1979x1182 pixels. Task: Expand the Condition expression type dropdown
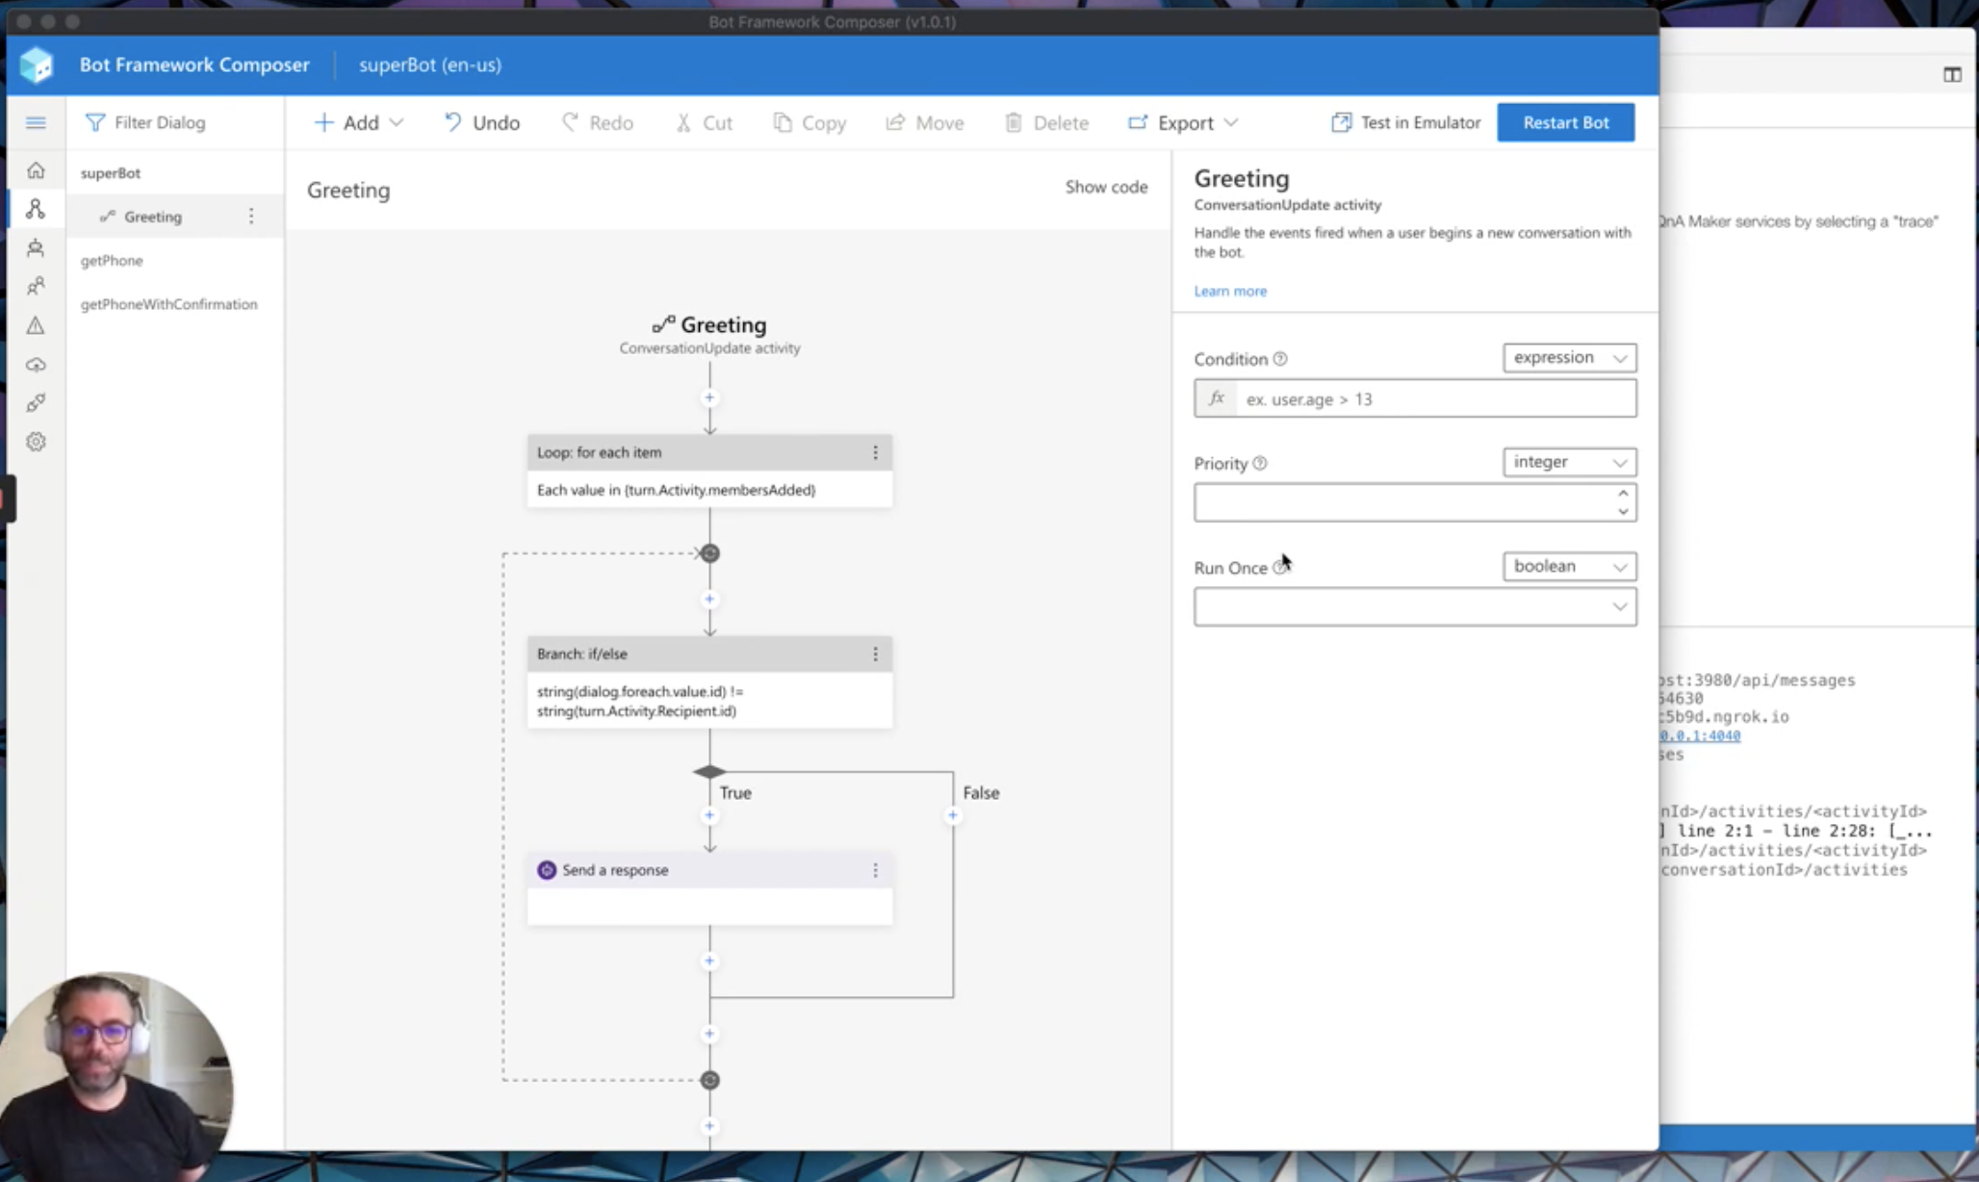point(1569,357)
